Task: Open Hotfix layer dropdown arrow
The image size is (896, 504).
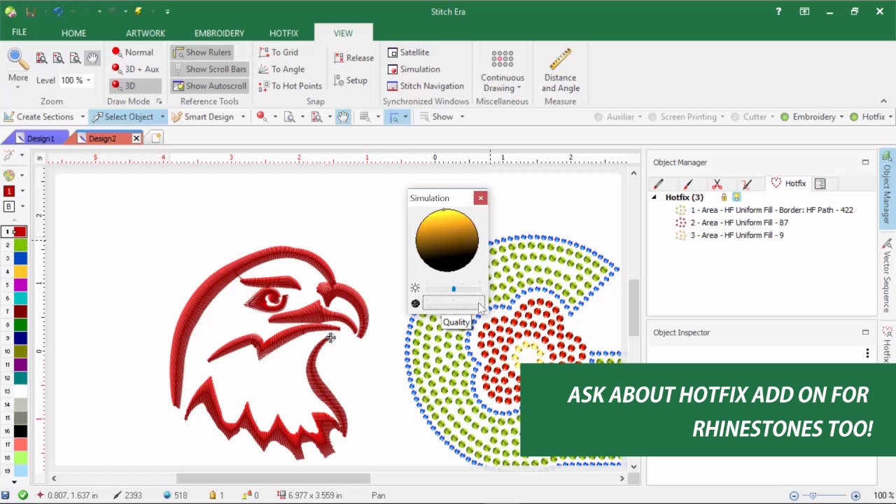Action: [x=890, y=117]
